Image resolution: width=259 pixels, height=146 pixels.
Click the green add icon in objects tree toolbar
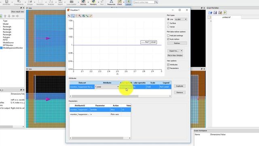1,16
